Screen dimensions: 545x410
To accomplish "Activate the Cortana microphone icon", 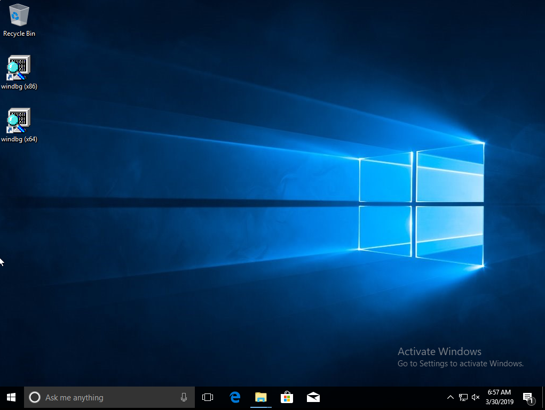I will point(184,397).
